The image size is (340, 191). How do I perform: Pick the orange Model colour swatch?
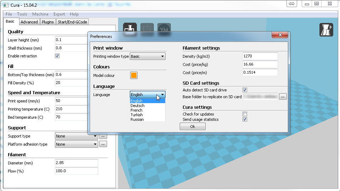coord(134,75)
